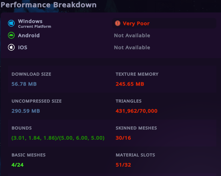Click the Performance Breakdown heading
221x176 pixels.
pyautogui.click(x=48, y=5)
